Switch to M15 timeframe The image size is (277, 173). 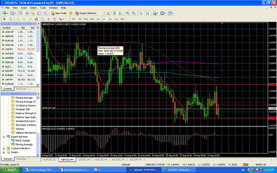tap(86, 19)
